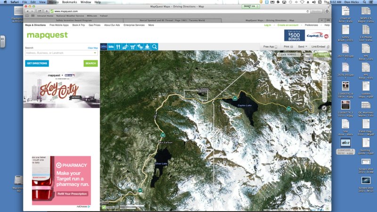Select the person at desk services icon

pyautogui.click(x=147, y=47)
